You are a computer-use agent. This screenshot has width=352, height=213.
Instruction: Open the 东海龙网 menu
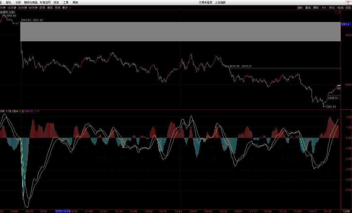[x=45, y=2]
